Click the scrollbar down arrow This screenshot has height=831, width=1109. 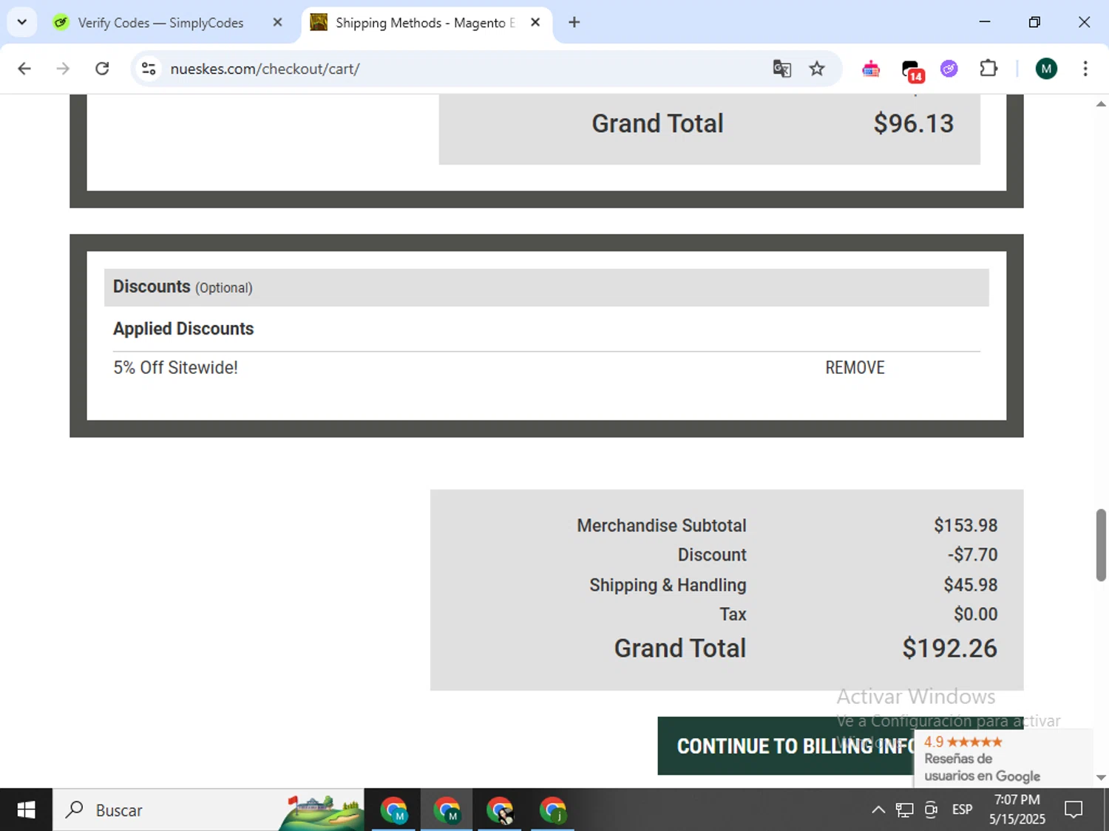pos(1101,777)
